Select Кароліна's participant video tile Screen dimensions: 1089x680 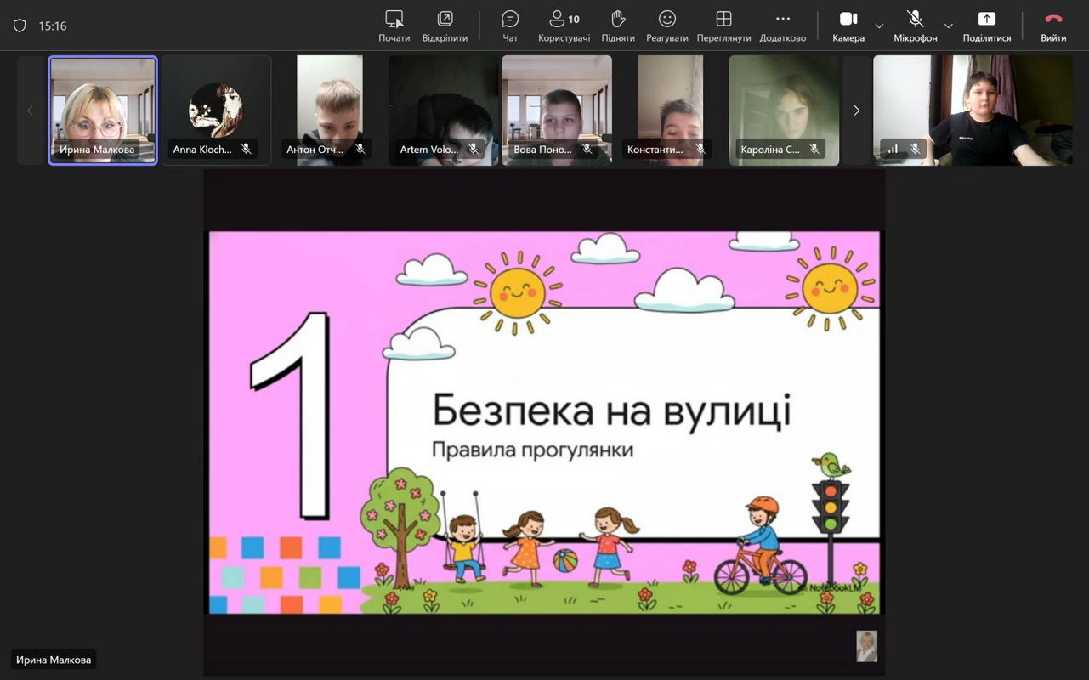point(784,110)
